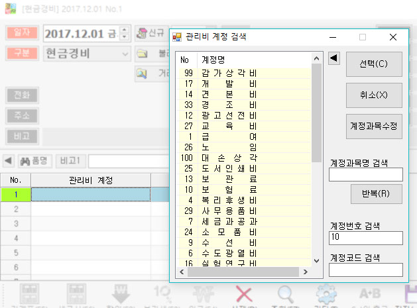Click the 계정과목명 검색 input field
This screenshot has width=417, height=308.
(366, 174)
